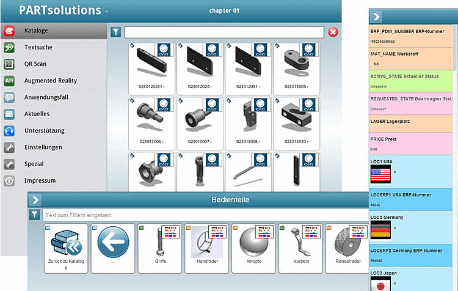Go back via Zurück zu Katalog

point(66,249)
